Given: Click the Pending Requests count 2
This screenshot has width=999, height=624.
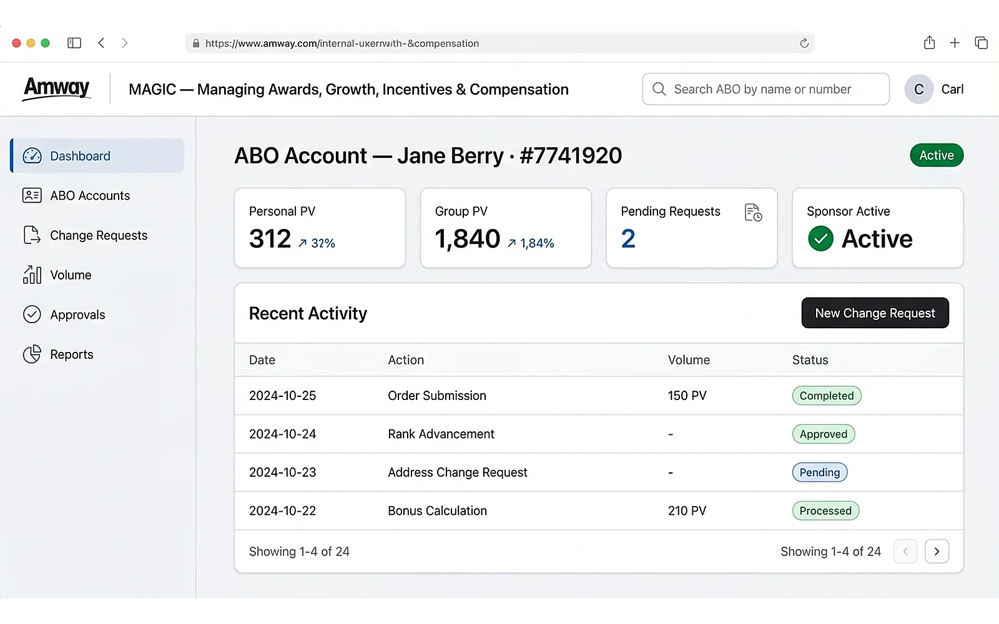Looking at the screenshot, I should click(628, 238).
